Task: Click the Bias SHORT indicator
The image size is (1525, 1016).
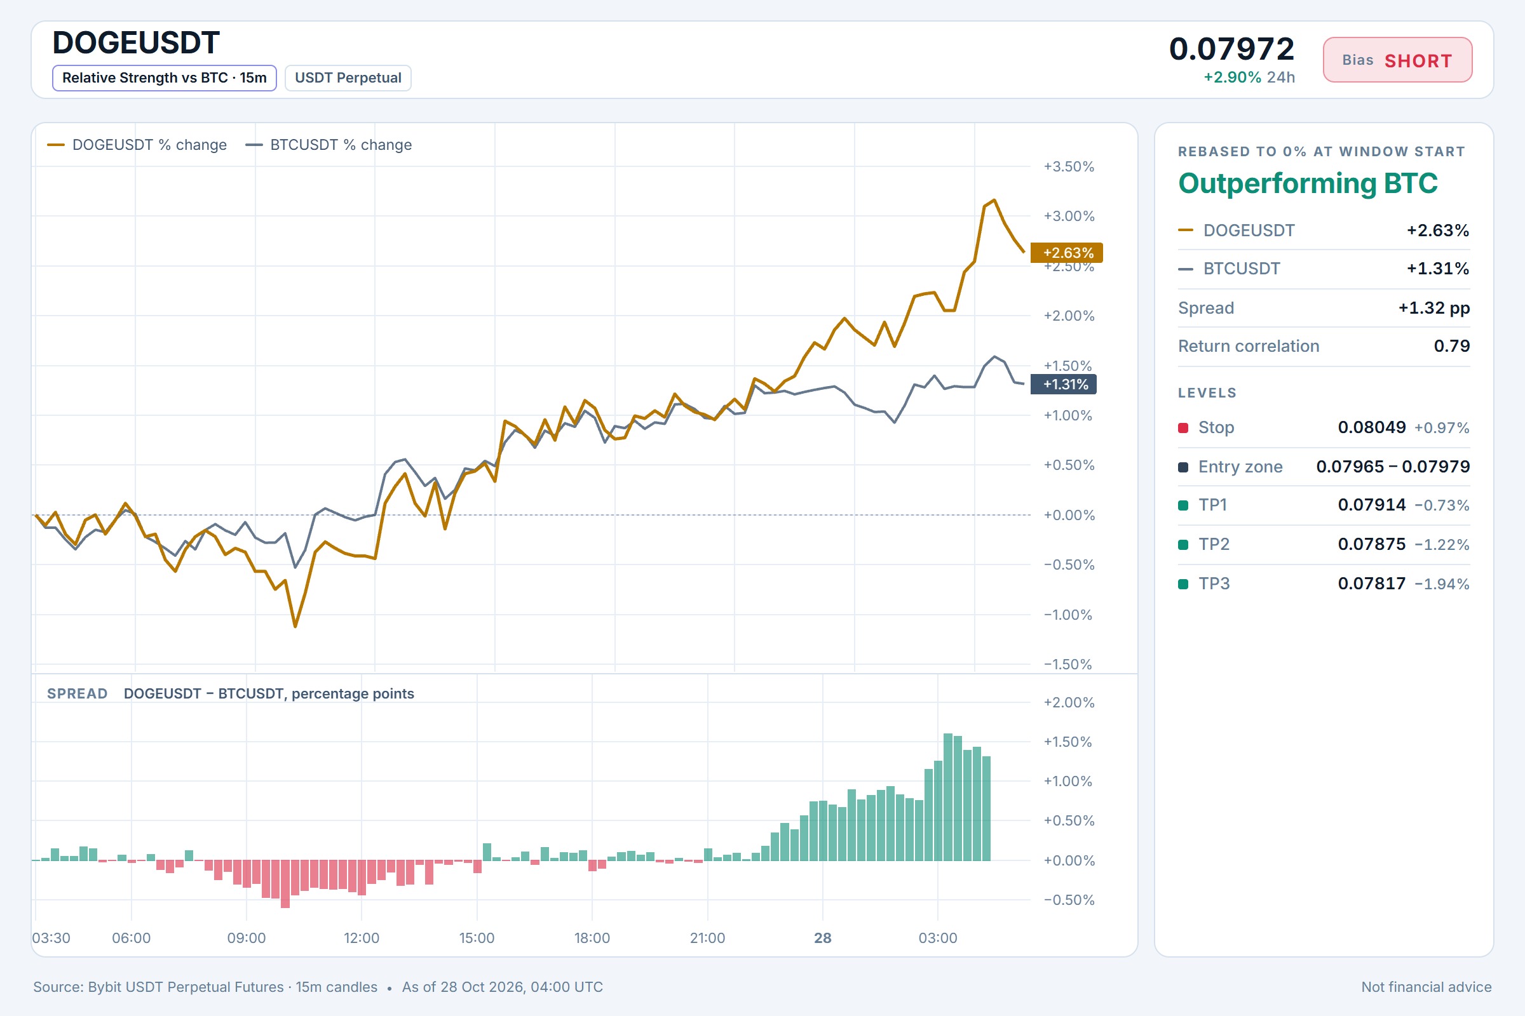Action: coord(1397,60)
